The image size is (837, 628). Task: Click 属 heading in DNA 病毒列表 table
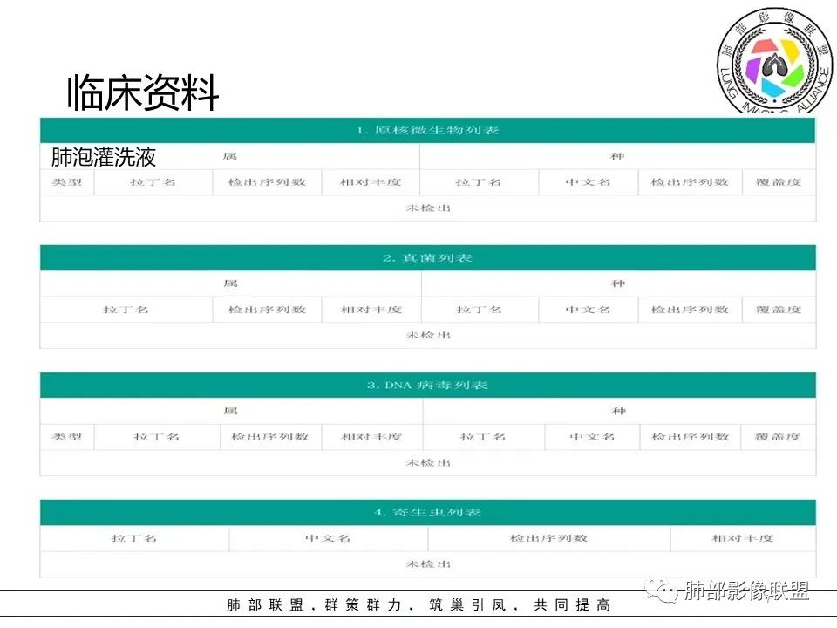[230, 411]
